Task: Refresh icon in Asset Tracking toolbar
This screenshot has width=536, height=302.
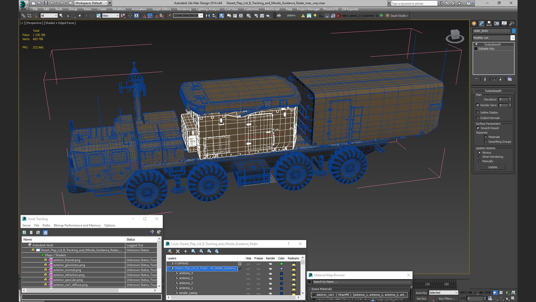Action: (x=24, y=232)
